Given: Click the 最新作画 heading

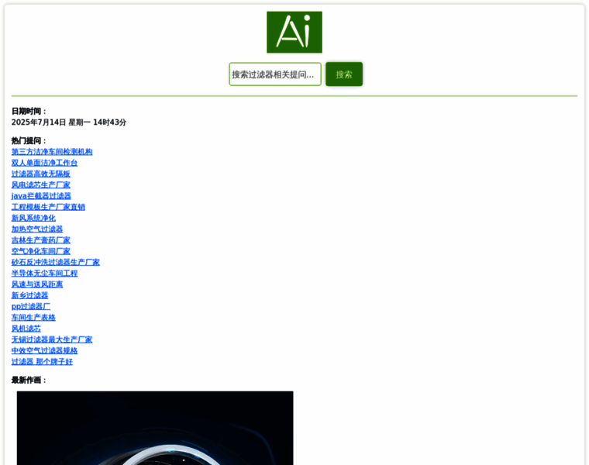Looking at the screenshot, I should 29,380.
